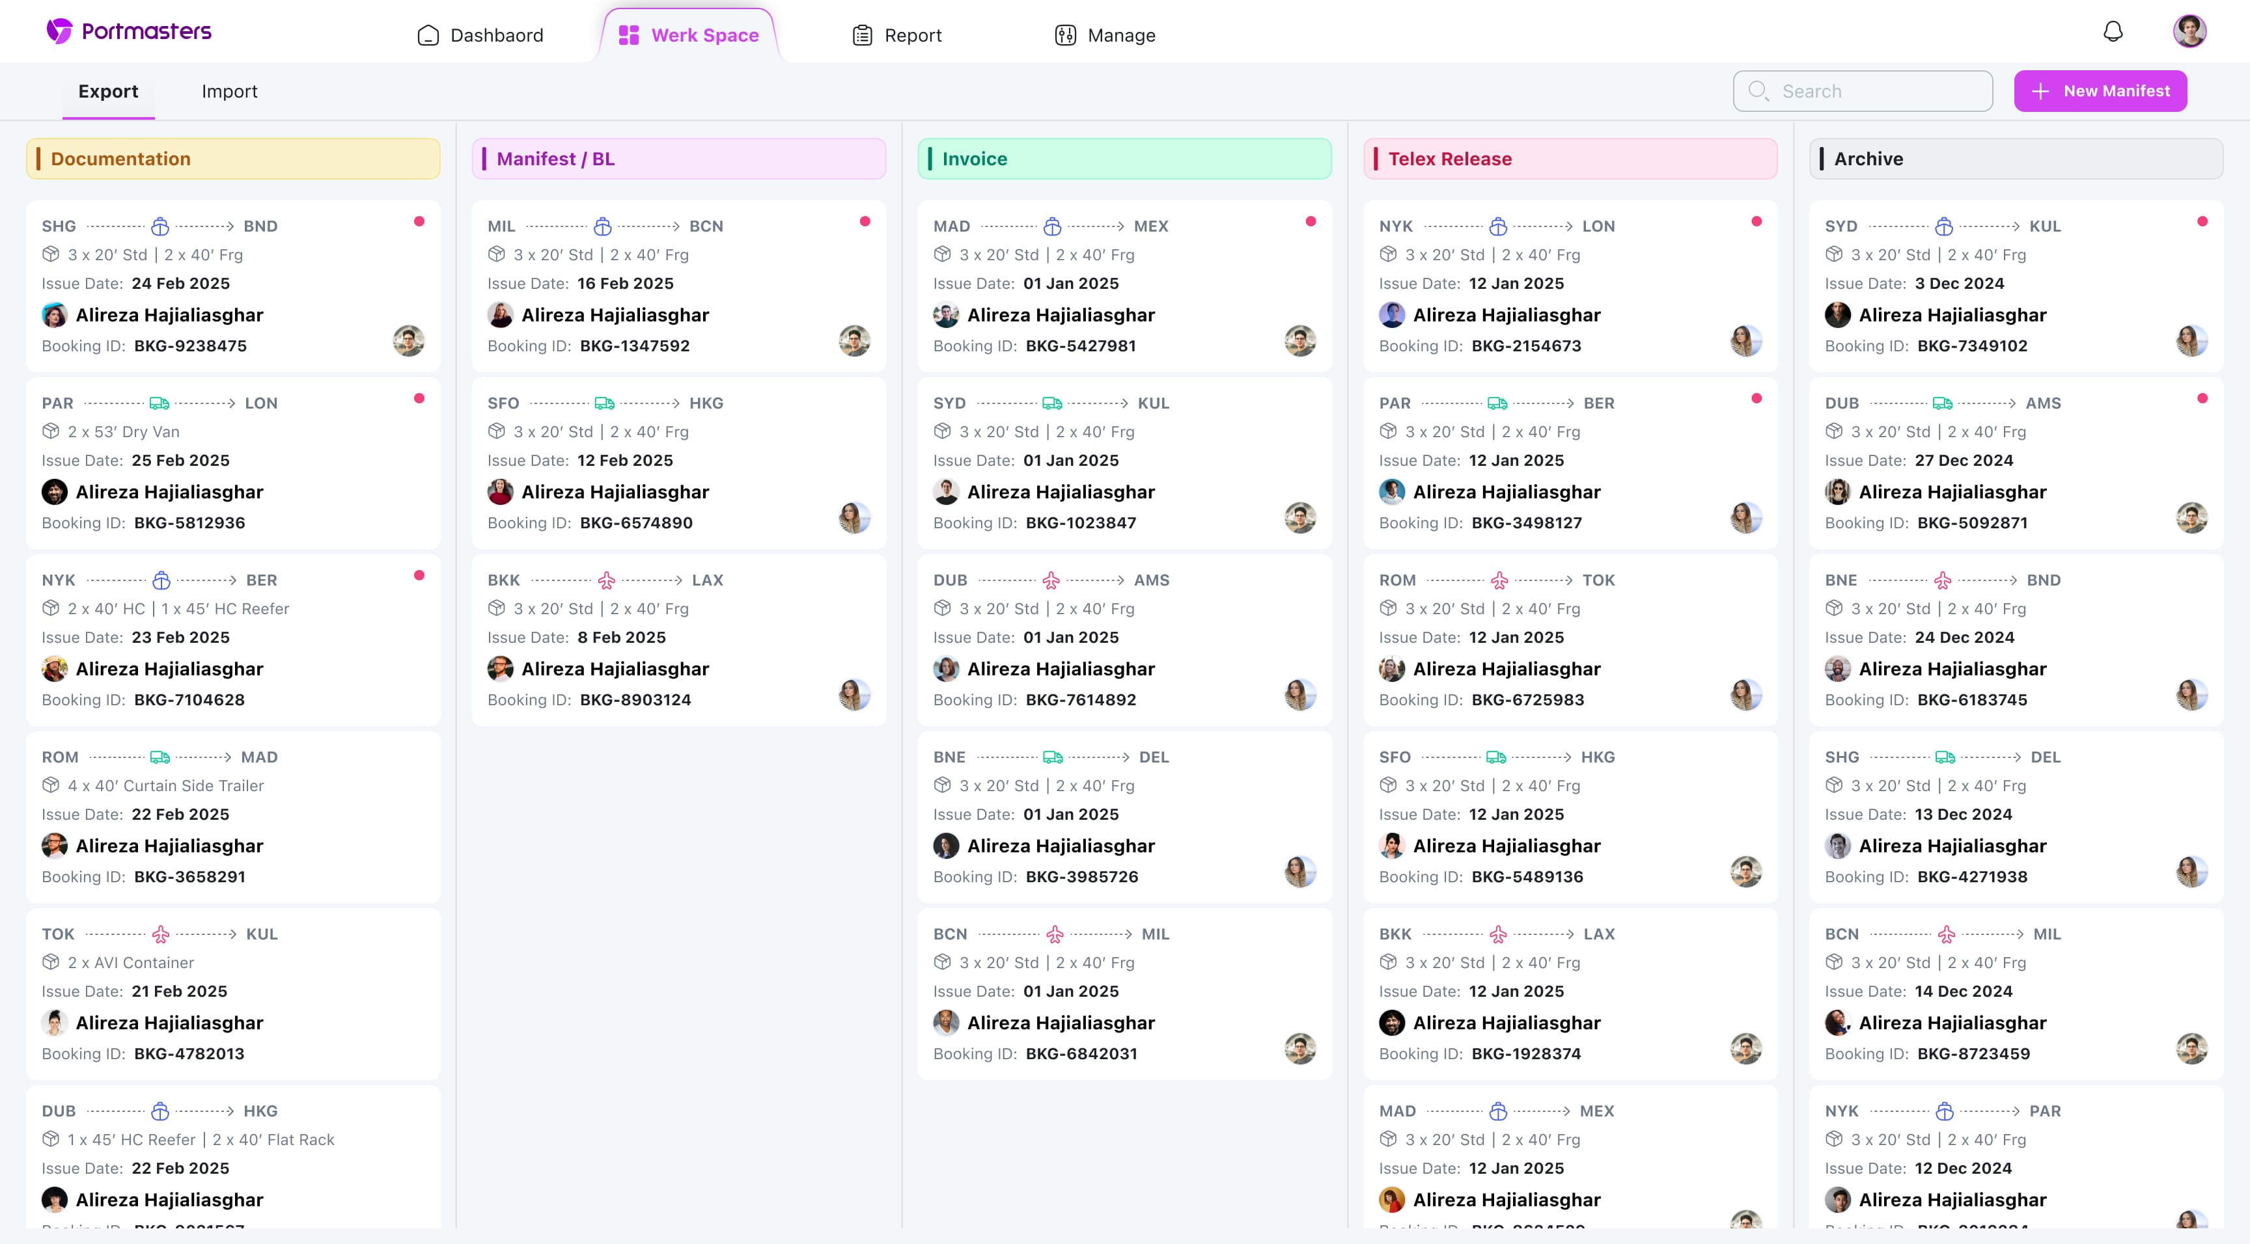
Task: Click truck icon on PAR to LON card
Action: point(159,403)
